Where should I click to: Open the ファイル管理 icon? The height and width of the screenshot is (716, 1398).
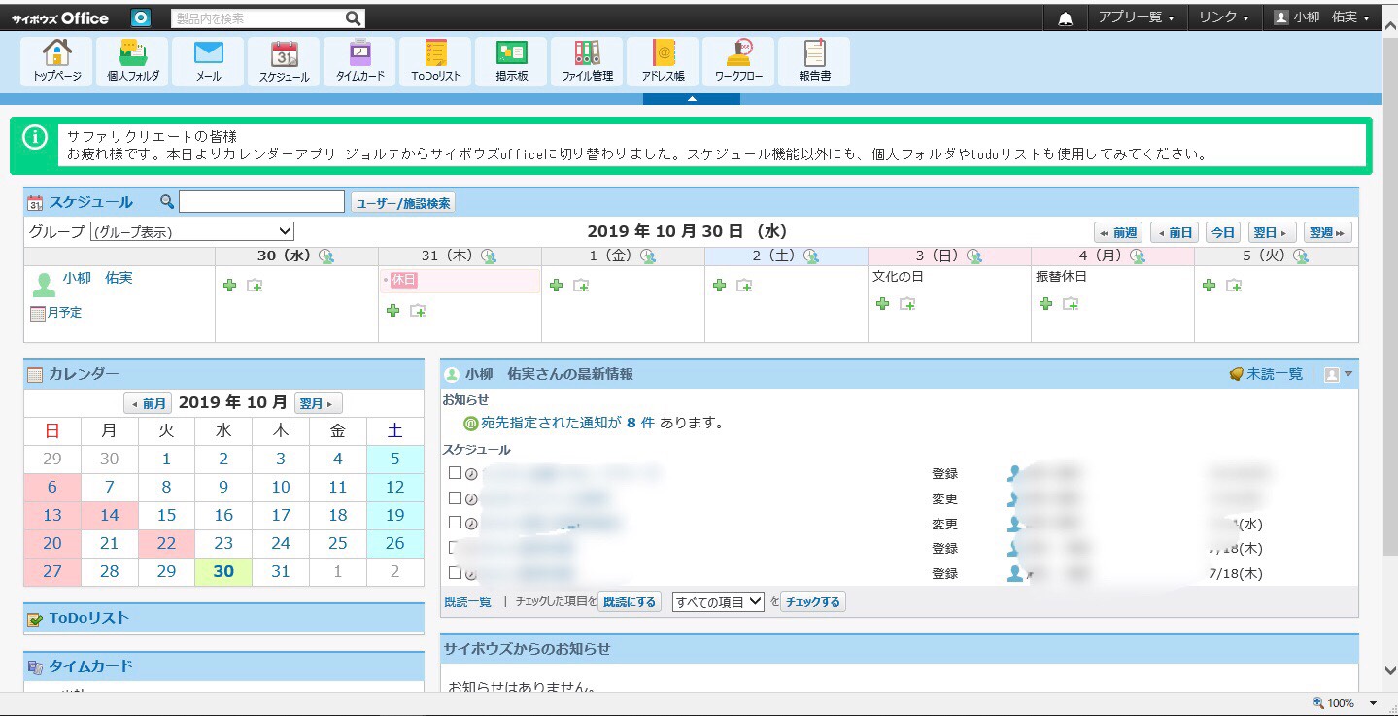coord(587,61)
